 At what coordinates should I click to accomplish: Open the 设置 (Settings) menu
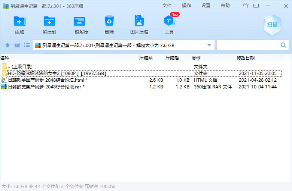coord(206,6)
